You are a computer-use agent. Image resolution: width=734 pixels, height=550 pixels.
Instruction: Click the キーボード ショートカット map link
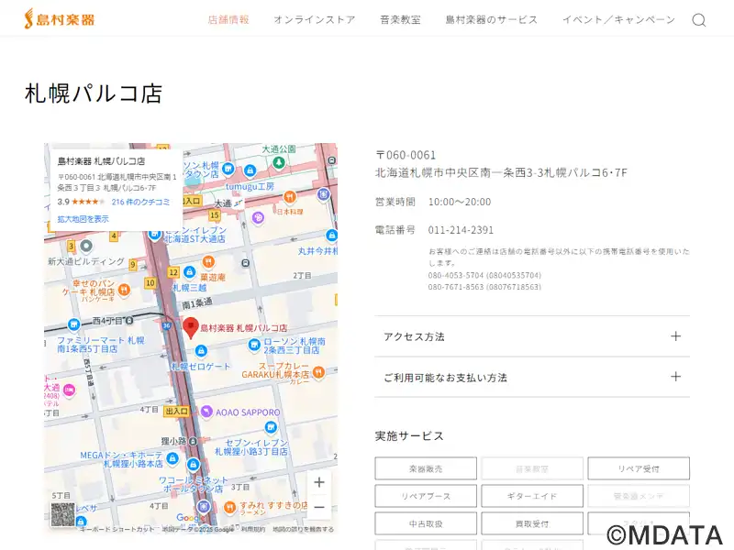[x=117, y=530]
